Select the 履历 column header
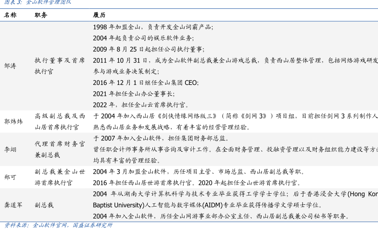This screenshot has width=378, height=230. click(99, 15)
